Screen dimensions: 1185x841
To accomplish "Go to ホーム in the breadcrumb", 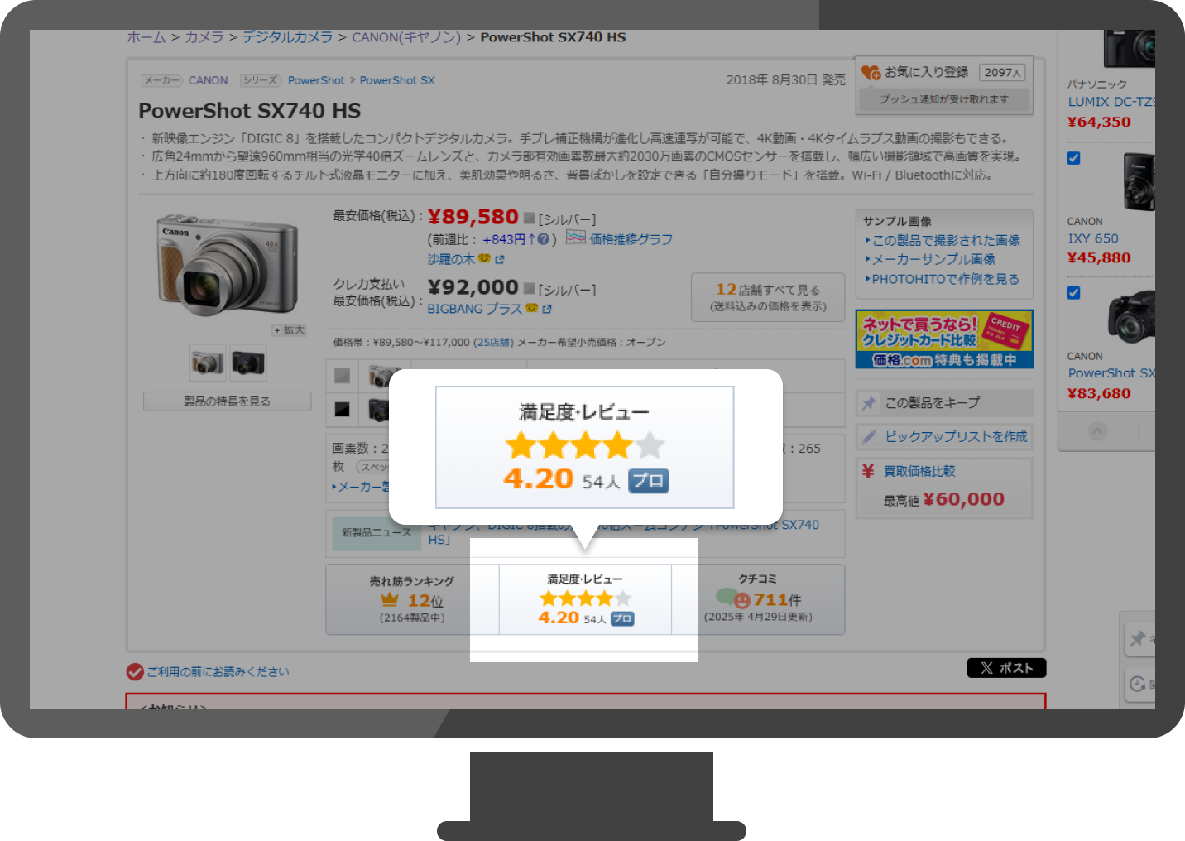I will coord(146,37).
